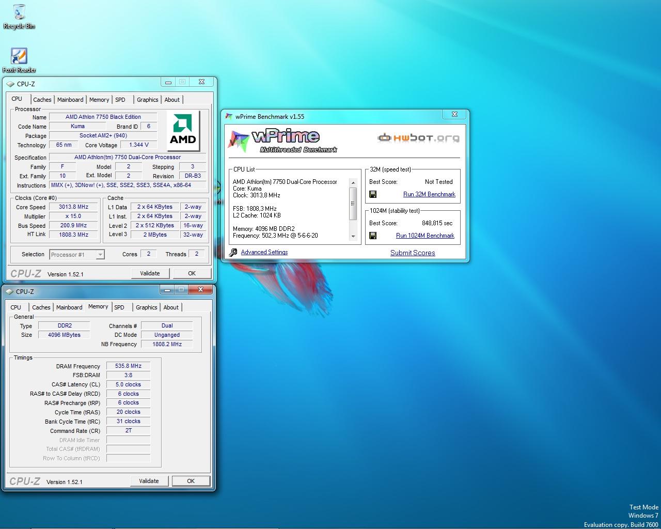Click the Bus Speed 200.9 MHz value
The height and width of the screenshot is (529, 661).
pyautogui.click(x=74, y=225)
